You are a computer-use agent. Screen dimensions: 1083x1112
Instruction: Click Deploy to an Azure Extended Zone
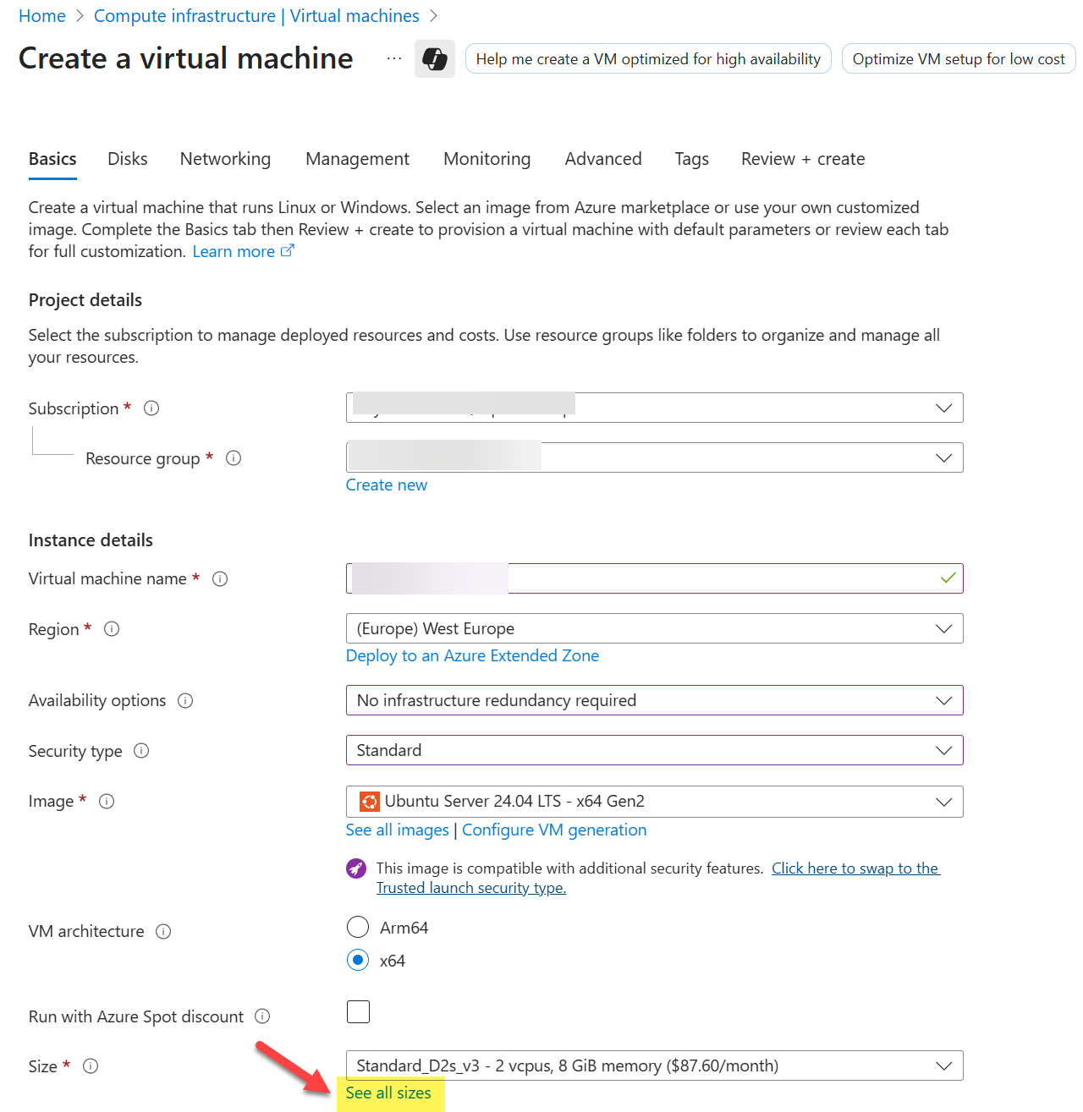tap(472, 655)
